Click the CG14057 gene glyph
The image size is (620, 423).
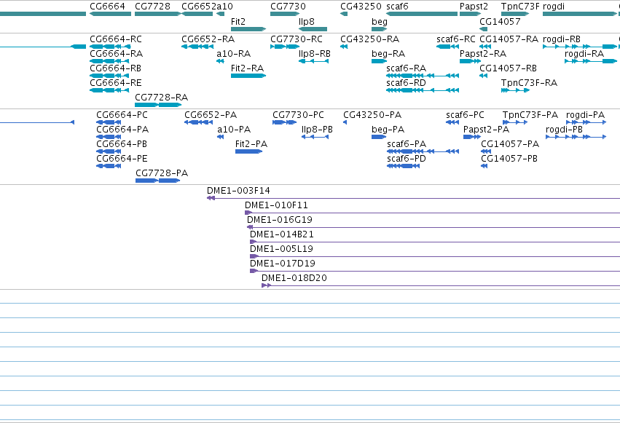(x=484, y=29)
